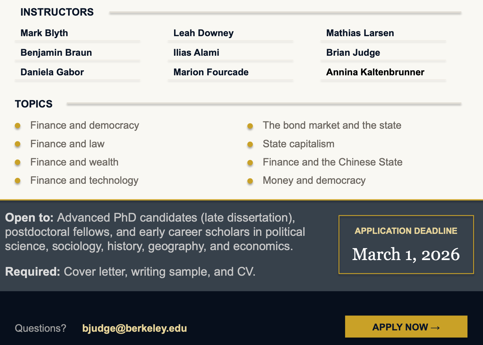Click the Mathias Larsen name
The height and width of the screenshot is (345, 483).
tap(360, 33)
